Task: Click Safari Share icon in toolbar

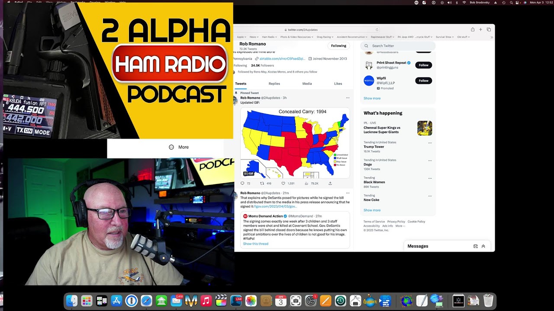Action: point(473,29)
